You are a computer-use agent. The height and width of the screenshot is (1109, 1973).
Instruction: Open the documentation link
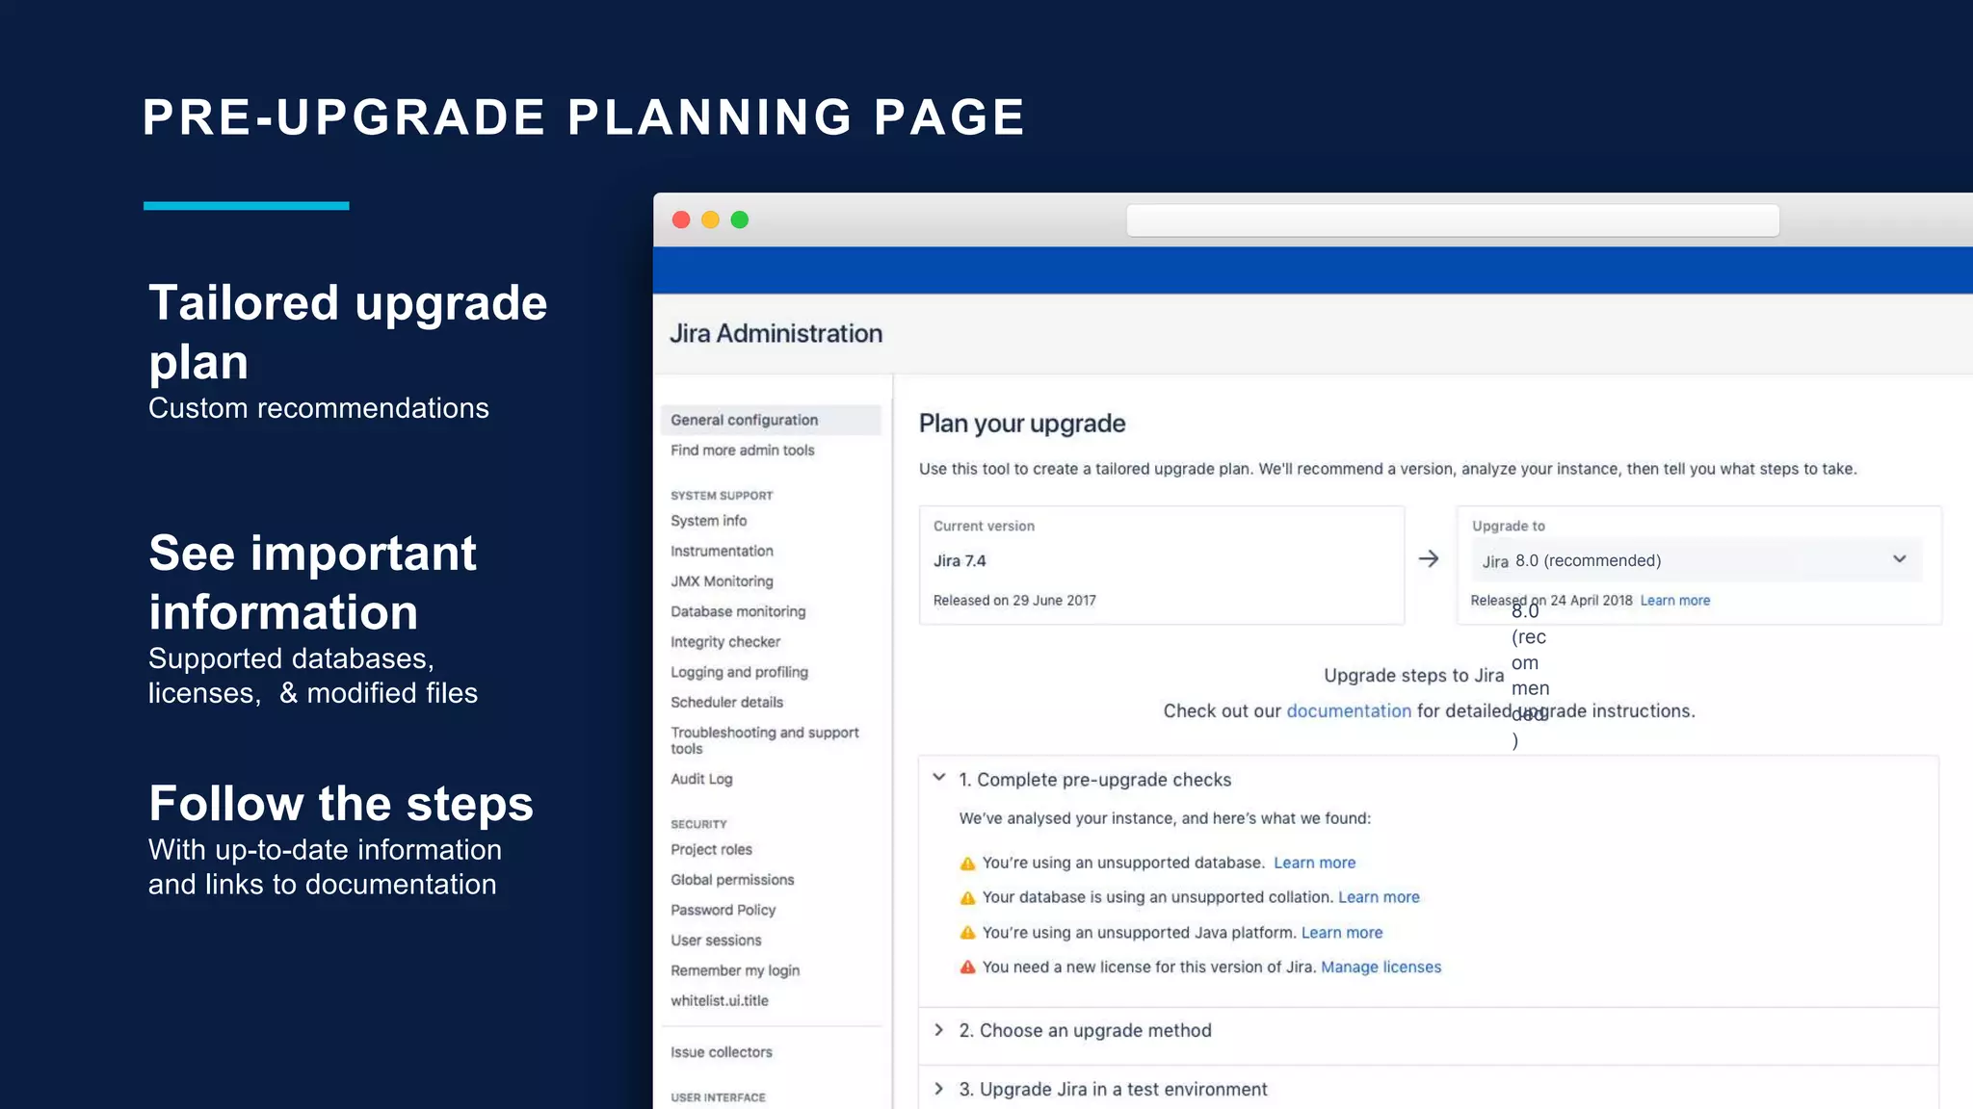coord(1349,711)
